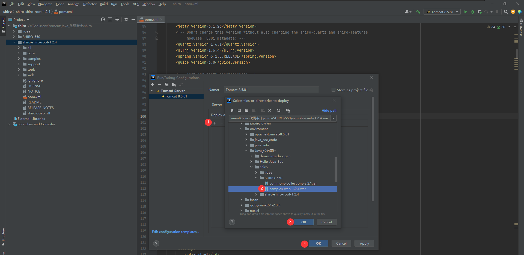The height and width of the screenshot is (255, 524).
Task: Expand shiro-shiro-root-1.2.4 in file chooser
Action: point(256,194)
